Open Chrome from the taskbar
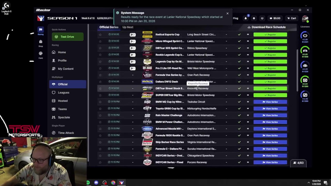The height and width of the screenshot is (186, 331). (113, 183)
